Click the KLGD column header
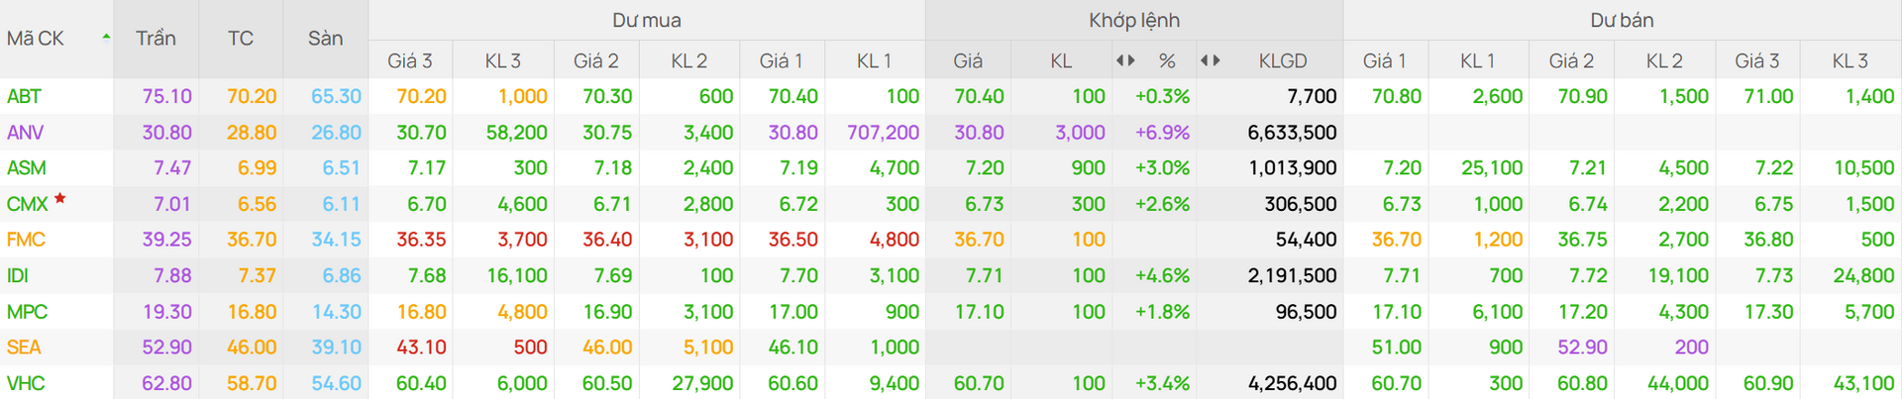 click(x=1283, y=61)
